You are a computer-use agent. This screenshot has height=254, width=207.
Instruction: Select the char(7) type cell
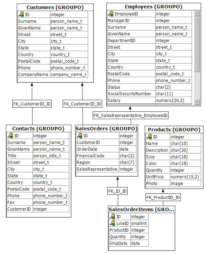127,162
